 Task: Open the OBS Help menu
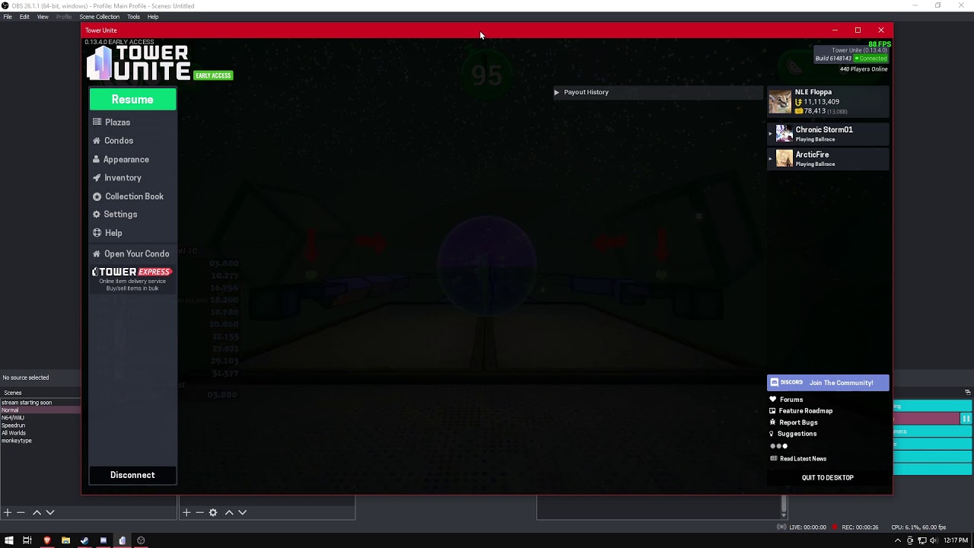point(153,17)
